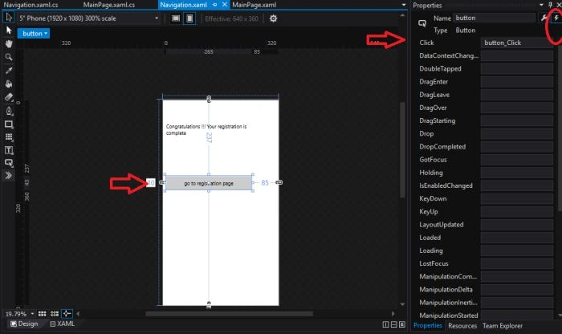Image resolution: width=562 pixels, height=334 pixels.
Task: Click KeyUp event handler field
Action: 516,212
